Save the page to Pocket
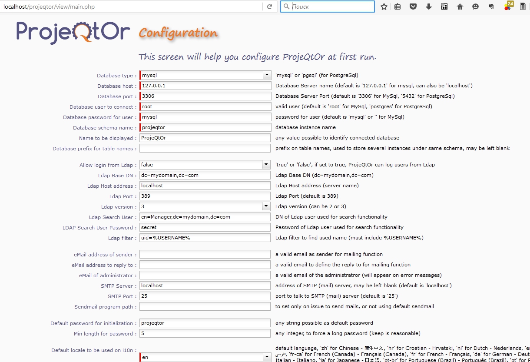Screen dimensions: 530x362 point(413,7)
